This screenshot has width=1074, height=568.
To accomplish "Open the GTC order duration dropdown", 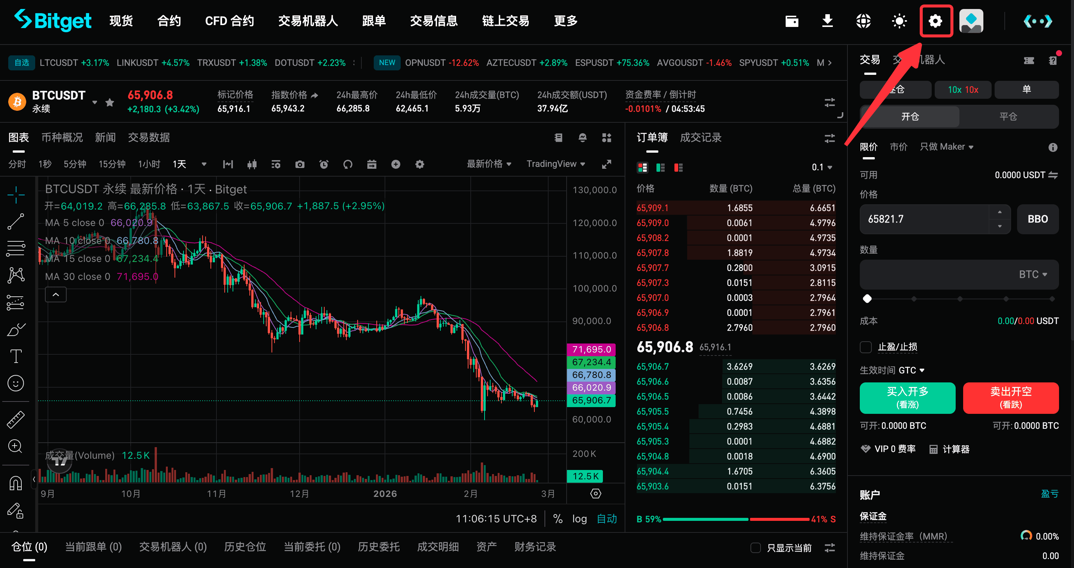I will click(913, 370).
